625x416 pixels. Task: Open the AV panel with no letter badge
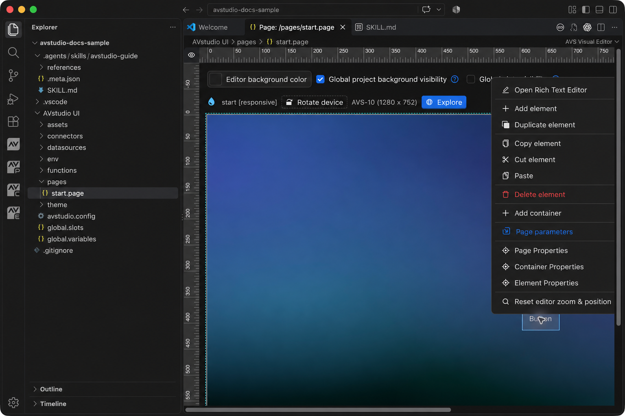point(13,144)
